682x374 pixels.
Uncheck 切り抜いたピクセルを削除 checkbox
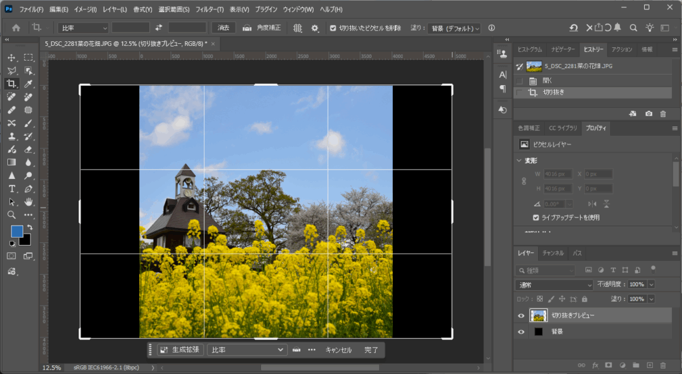coord(334,28)
